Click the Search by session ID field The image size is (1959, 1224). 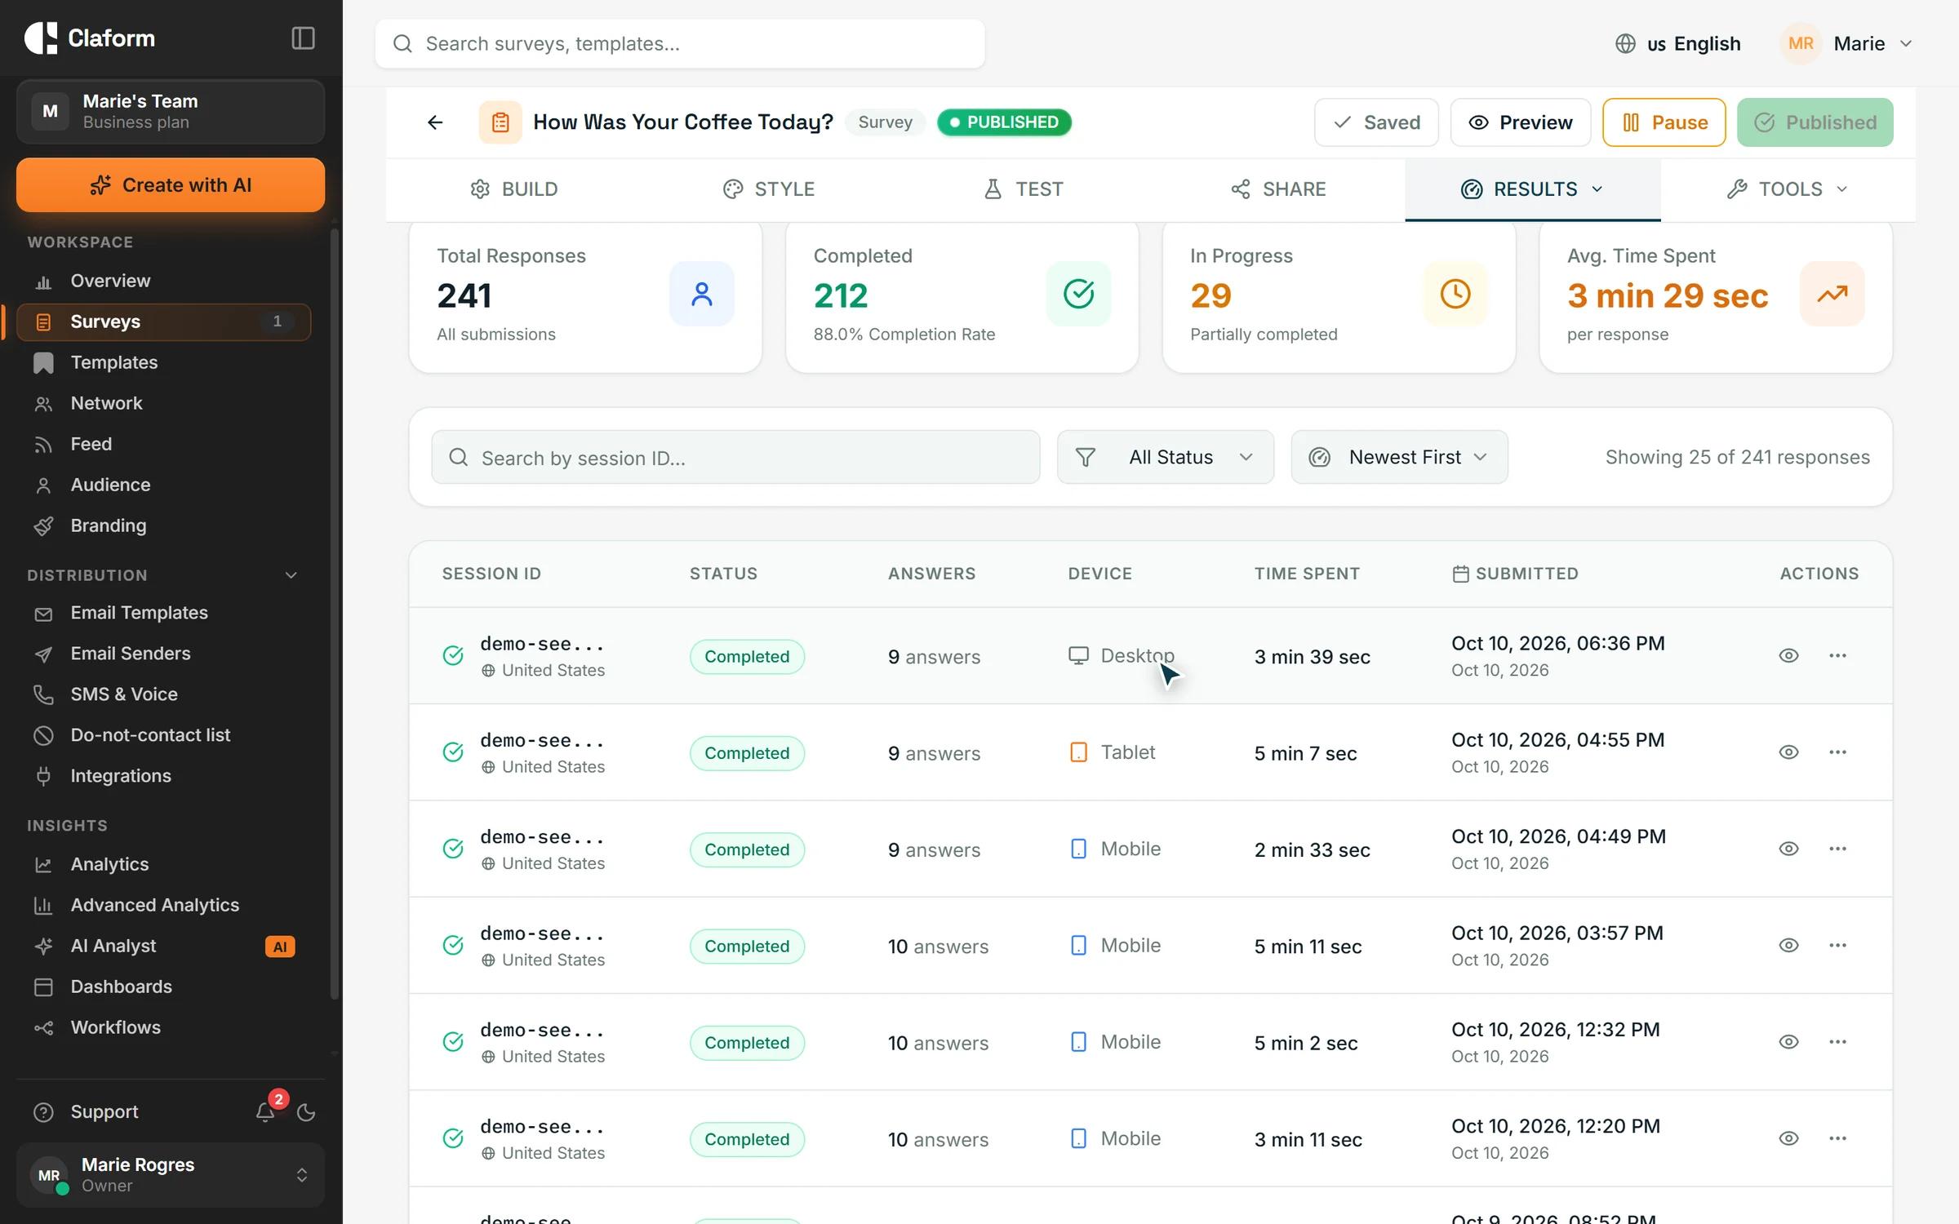[735, 457]
